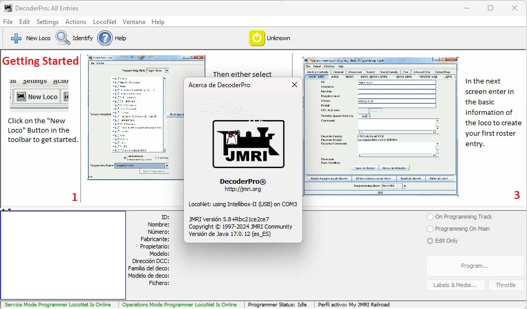Click the Throttle button
The image size is (527, 309).
506,285
